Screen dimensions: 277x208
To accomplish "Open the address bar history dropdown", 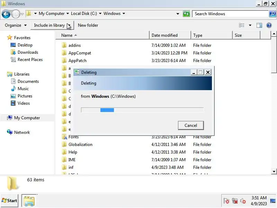I will pyautogui.click(x=178, y=14).
